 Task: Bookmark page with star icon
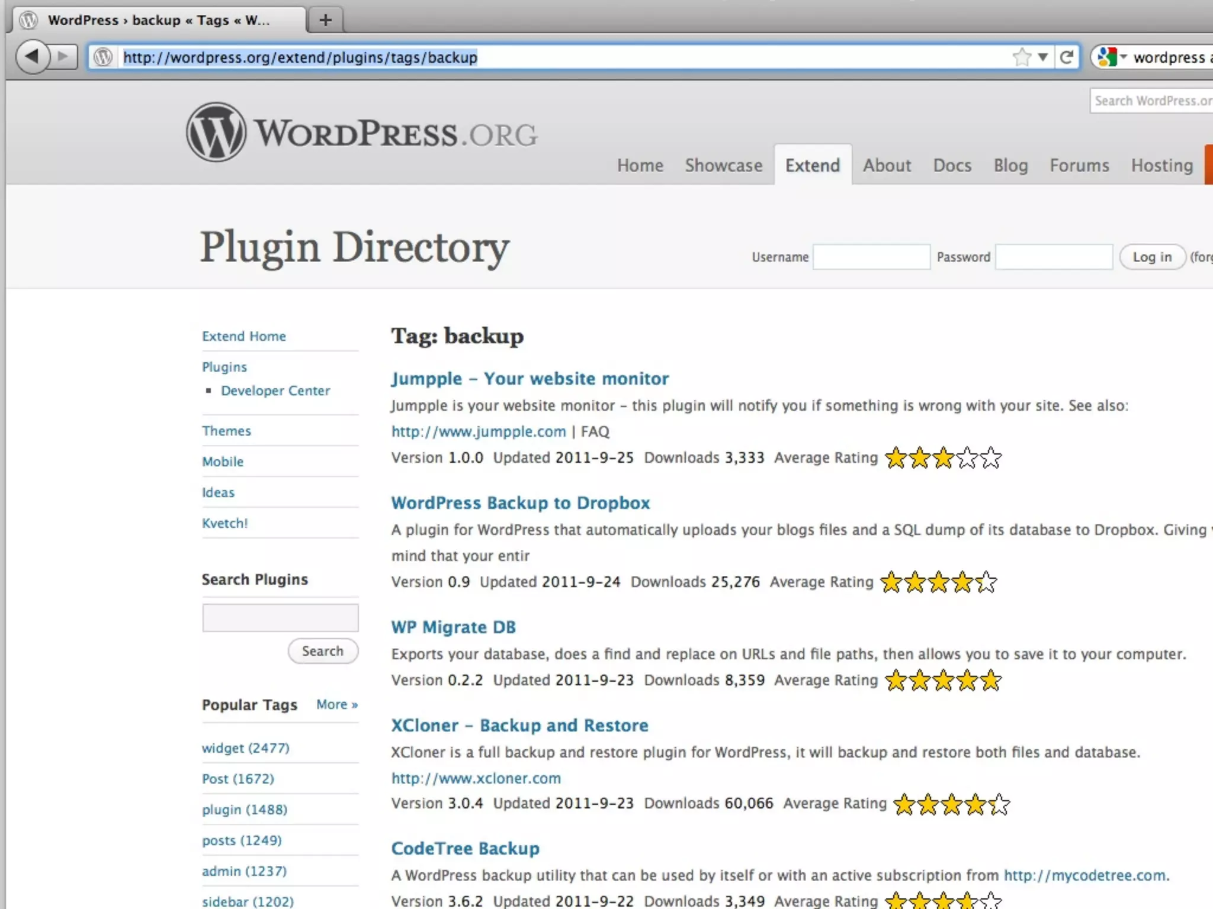(1022, 57)
